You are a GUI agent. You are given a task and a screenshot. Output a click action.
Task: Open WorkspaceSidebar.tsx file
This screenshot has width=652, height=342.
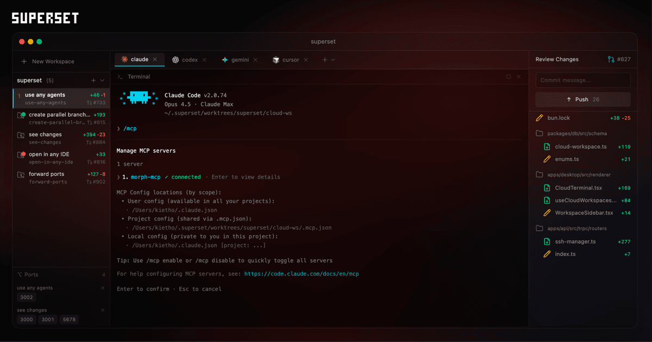(588, 213)
